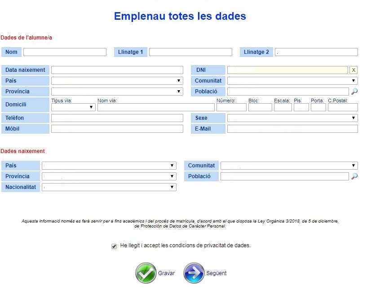Focus the Escala input field

[x=283, y=107]
